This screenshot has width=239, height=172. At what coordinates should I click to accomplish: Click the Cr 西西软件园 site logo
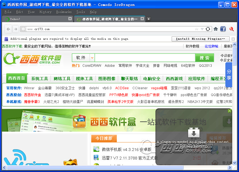click(x=32, y=59)
